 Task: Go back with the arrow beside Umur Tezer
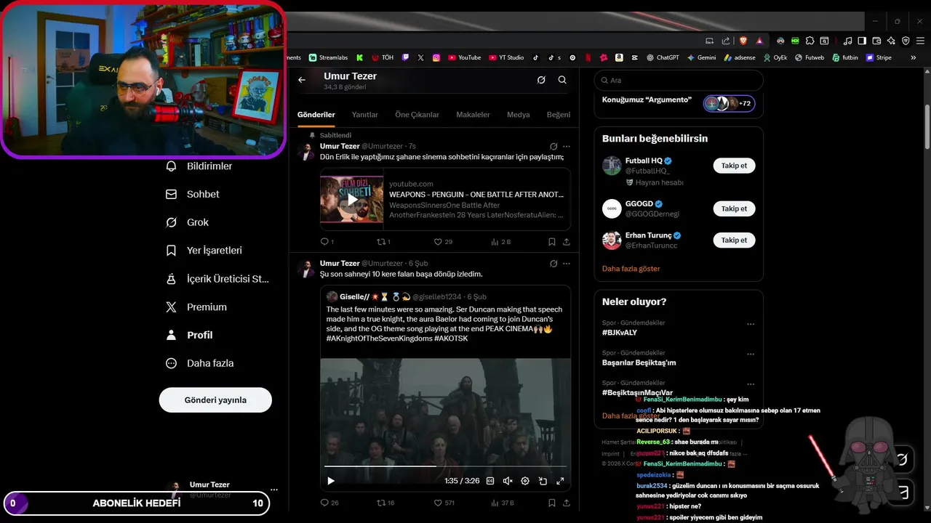click(x=302, y=80)
